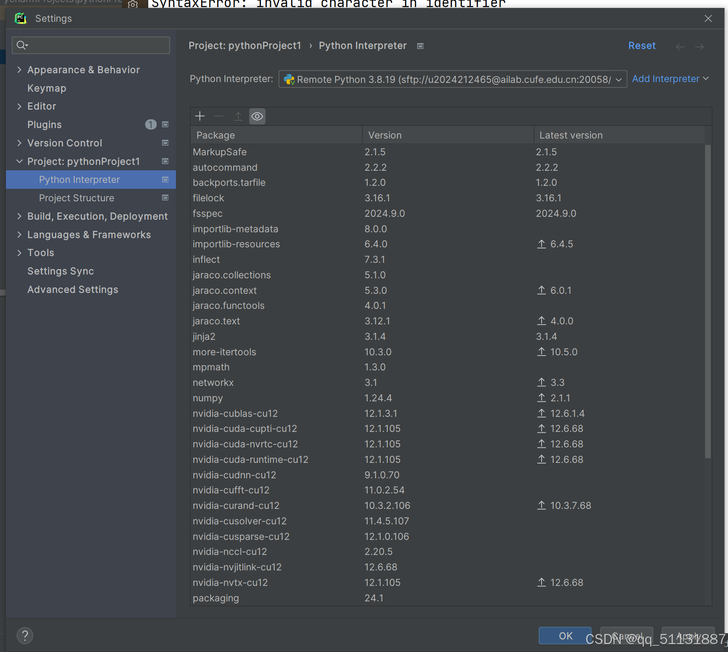Viewport: 728px width, 652px height.
Task: Click the OK button
Action: (565, 635)
